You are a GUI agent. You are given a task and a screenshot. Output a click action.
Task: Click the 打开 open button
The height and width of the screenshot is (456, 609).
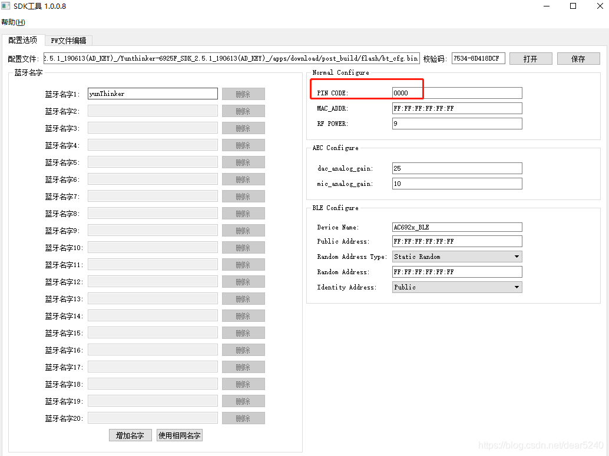[x=530, y=59]
